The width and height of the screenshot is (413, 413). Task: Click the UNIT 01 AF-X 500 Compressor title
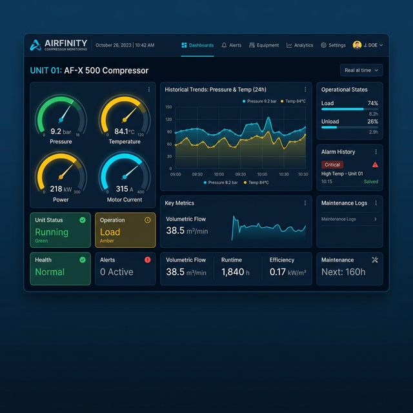click(89, 70)
